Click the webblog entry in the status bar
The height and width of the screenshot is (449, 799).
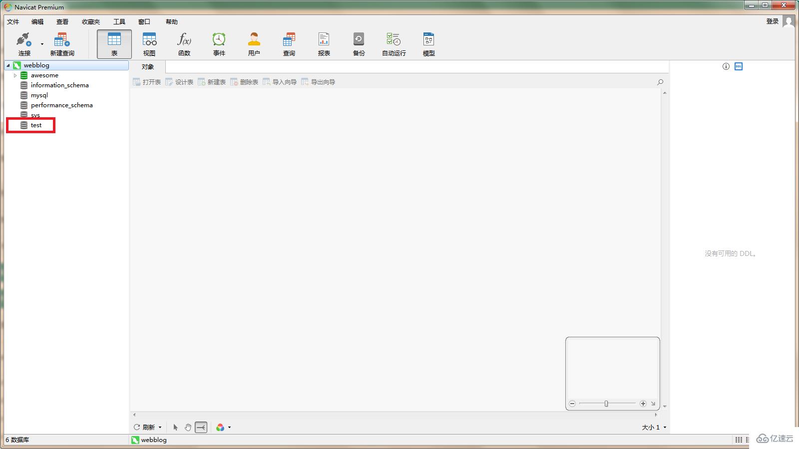click(149, 440)
